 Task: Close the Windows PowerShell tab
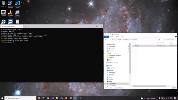21,27
